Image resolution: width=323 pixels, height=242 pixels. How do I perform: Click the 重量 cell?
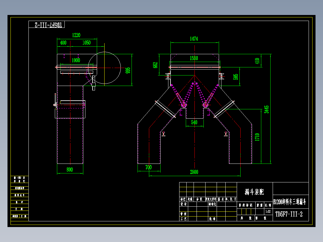coord(259,205)
